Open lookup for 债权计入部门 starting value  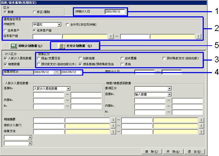112,125
